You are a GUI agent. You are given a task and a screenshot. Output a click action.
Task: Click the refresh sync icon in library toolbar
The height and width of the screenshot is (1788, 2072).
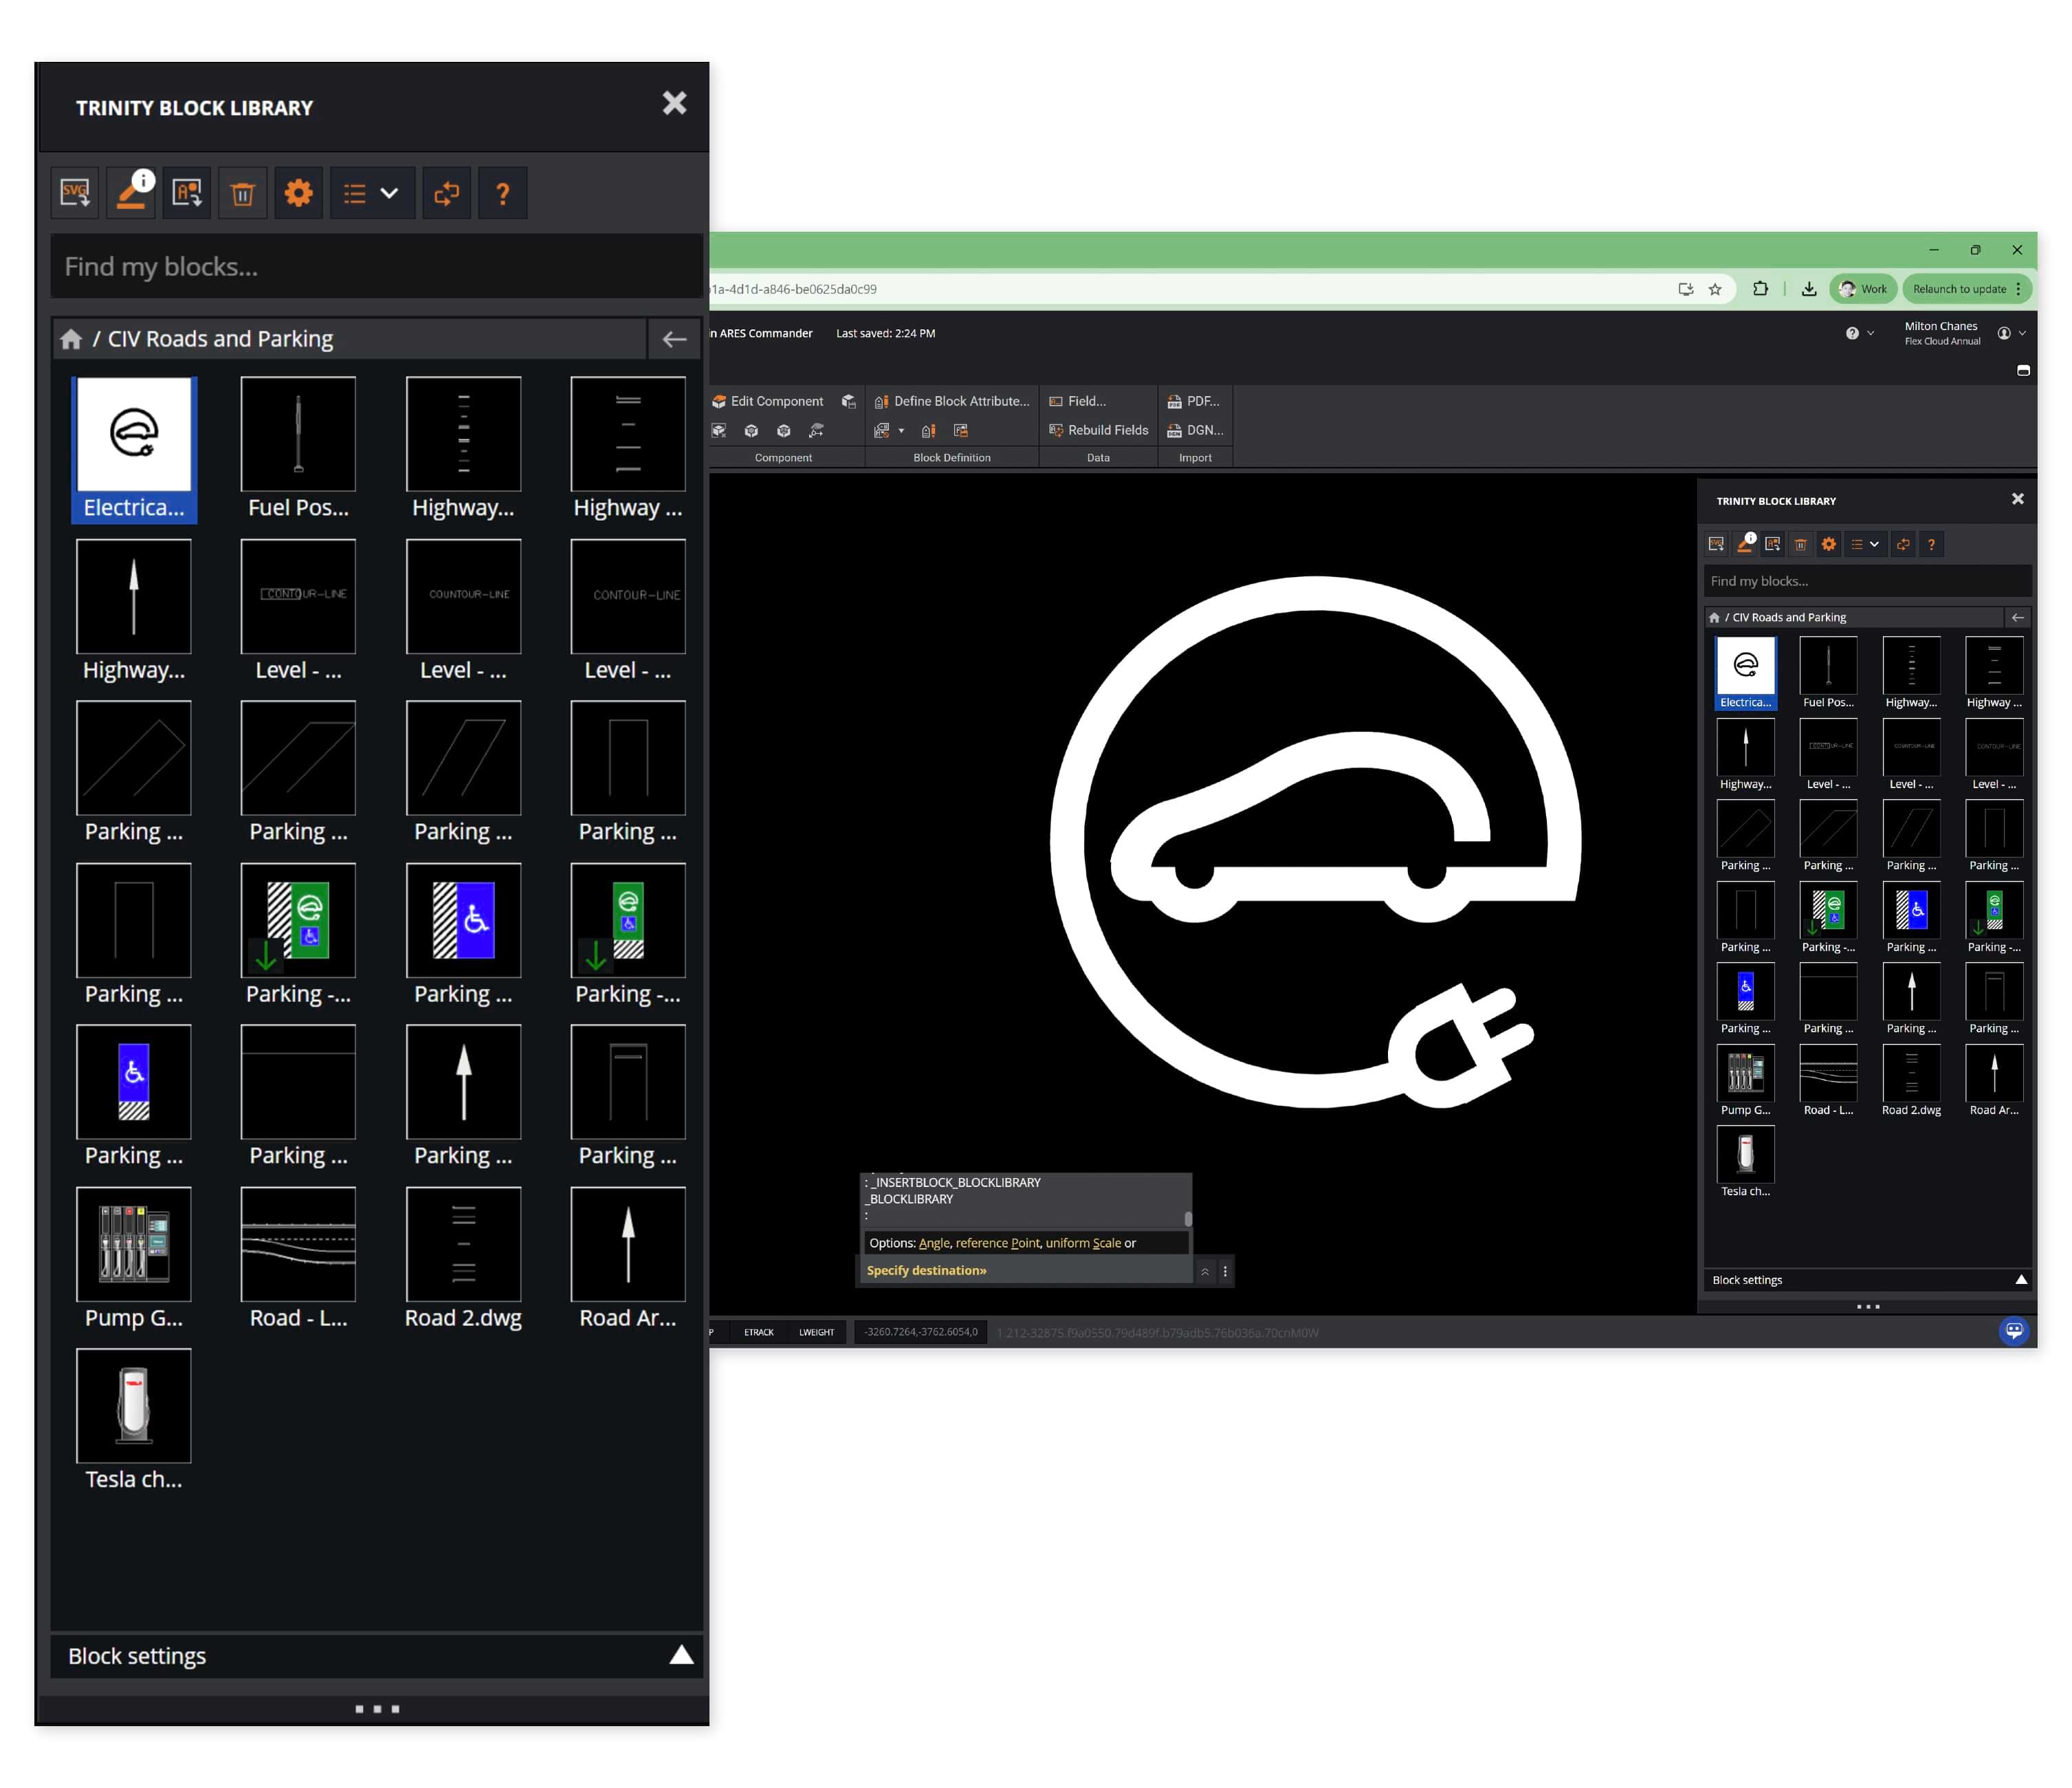point(446,193)
